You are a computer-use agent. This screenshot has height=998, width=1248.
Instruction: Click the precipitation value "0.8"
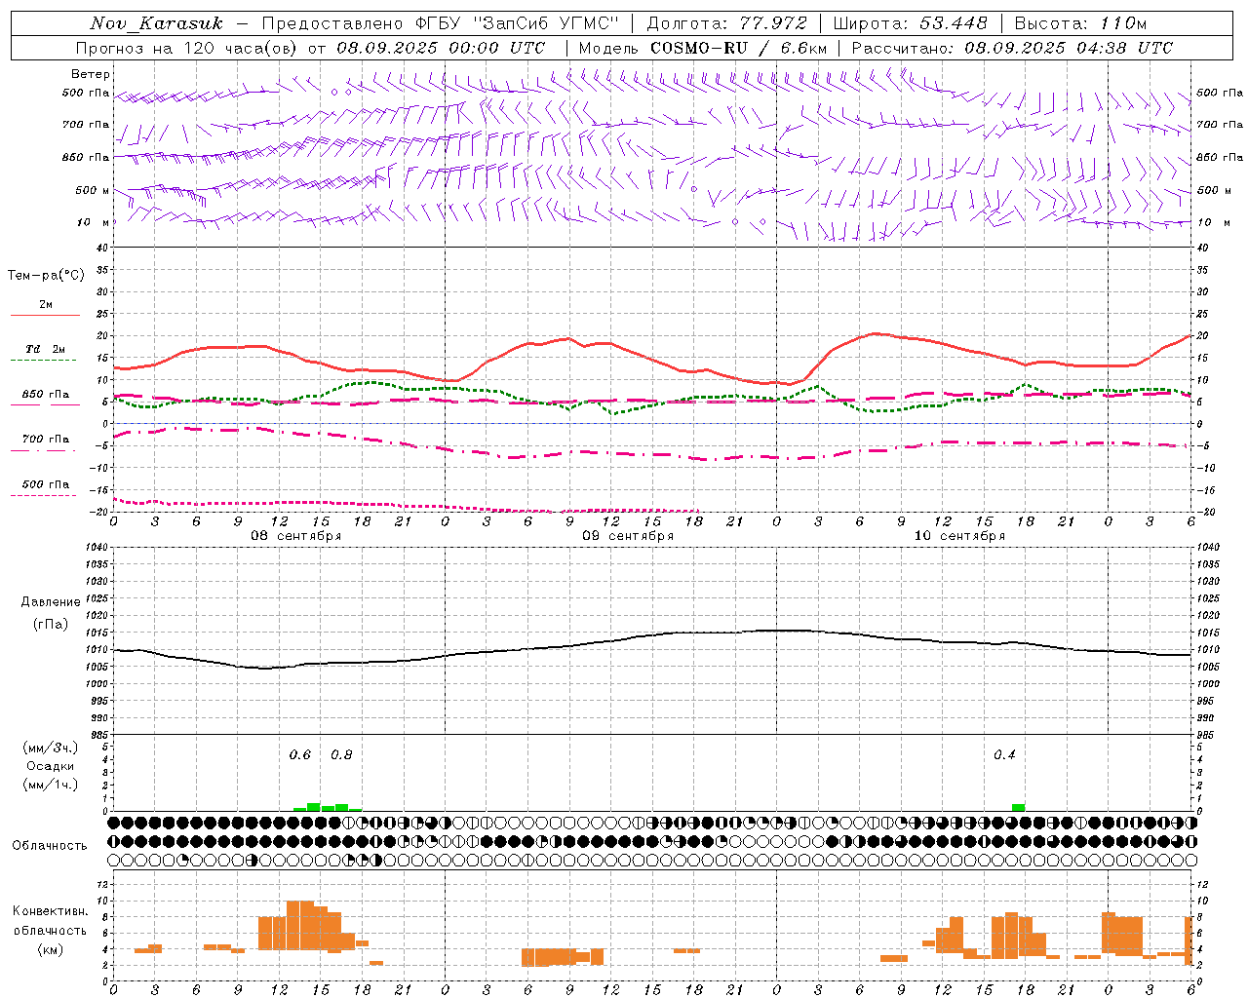tap(341, 754)
